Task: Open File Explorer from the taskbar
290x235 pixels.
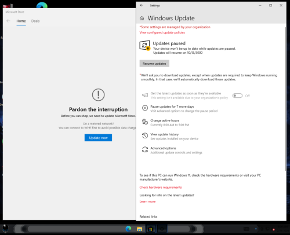Action: click(x=139, y=229)
